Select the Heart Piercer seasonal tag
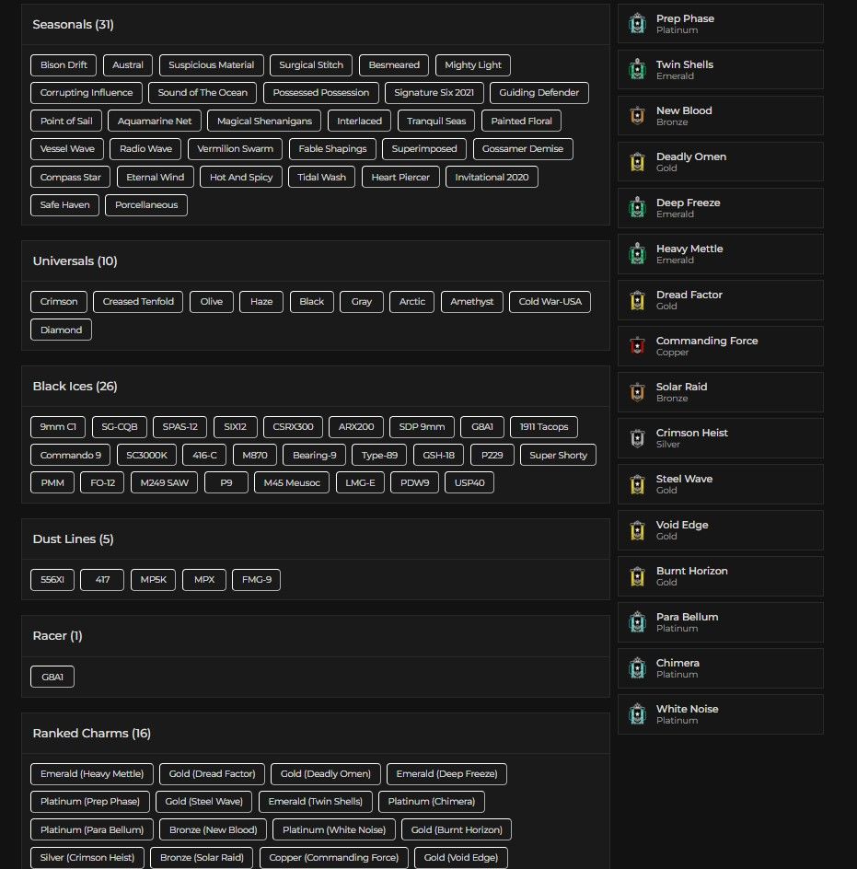Image resolution: width=857 pixels, height=869 pixels. [400, 178]
